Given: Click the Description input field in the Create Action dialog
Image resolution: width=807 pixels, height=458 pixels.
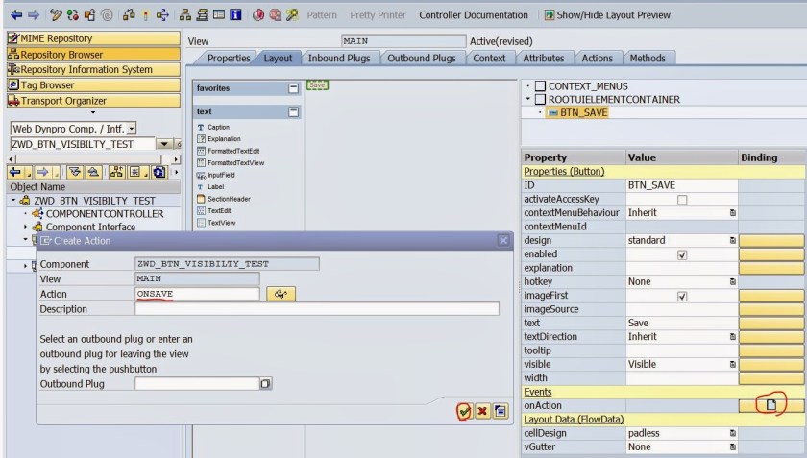Looking at the screenshot, I should 317,309.
